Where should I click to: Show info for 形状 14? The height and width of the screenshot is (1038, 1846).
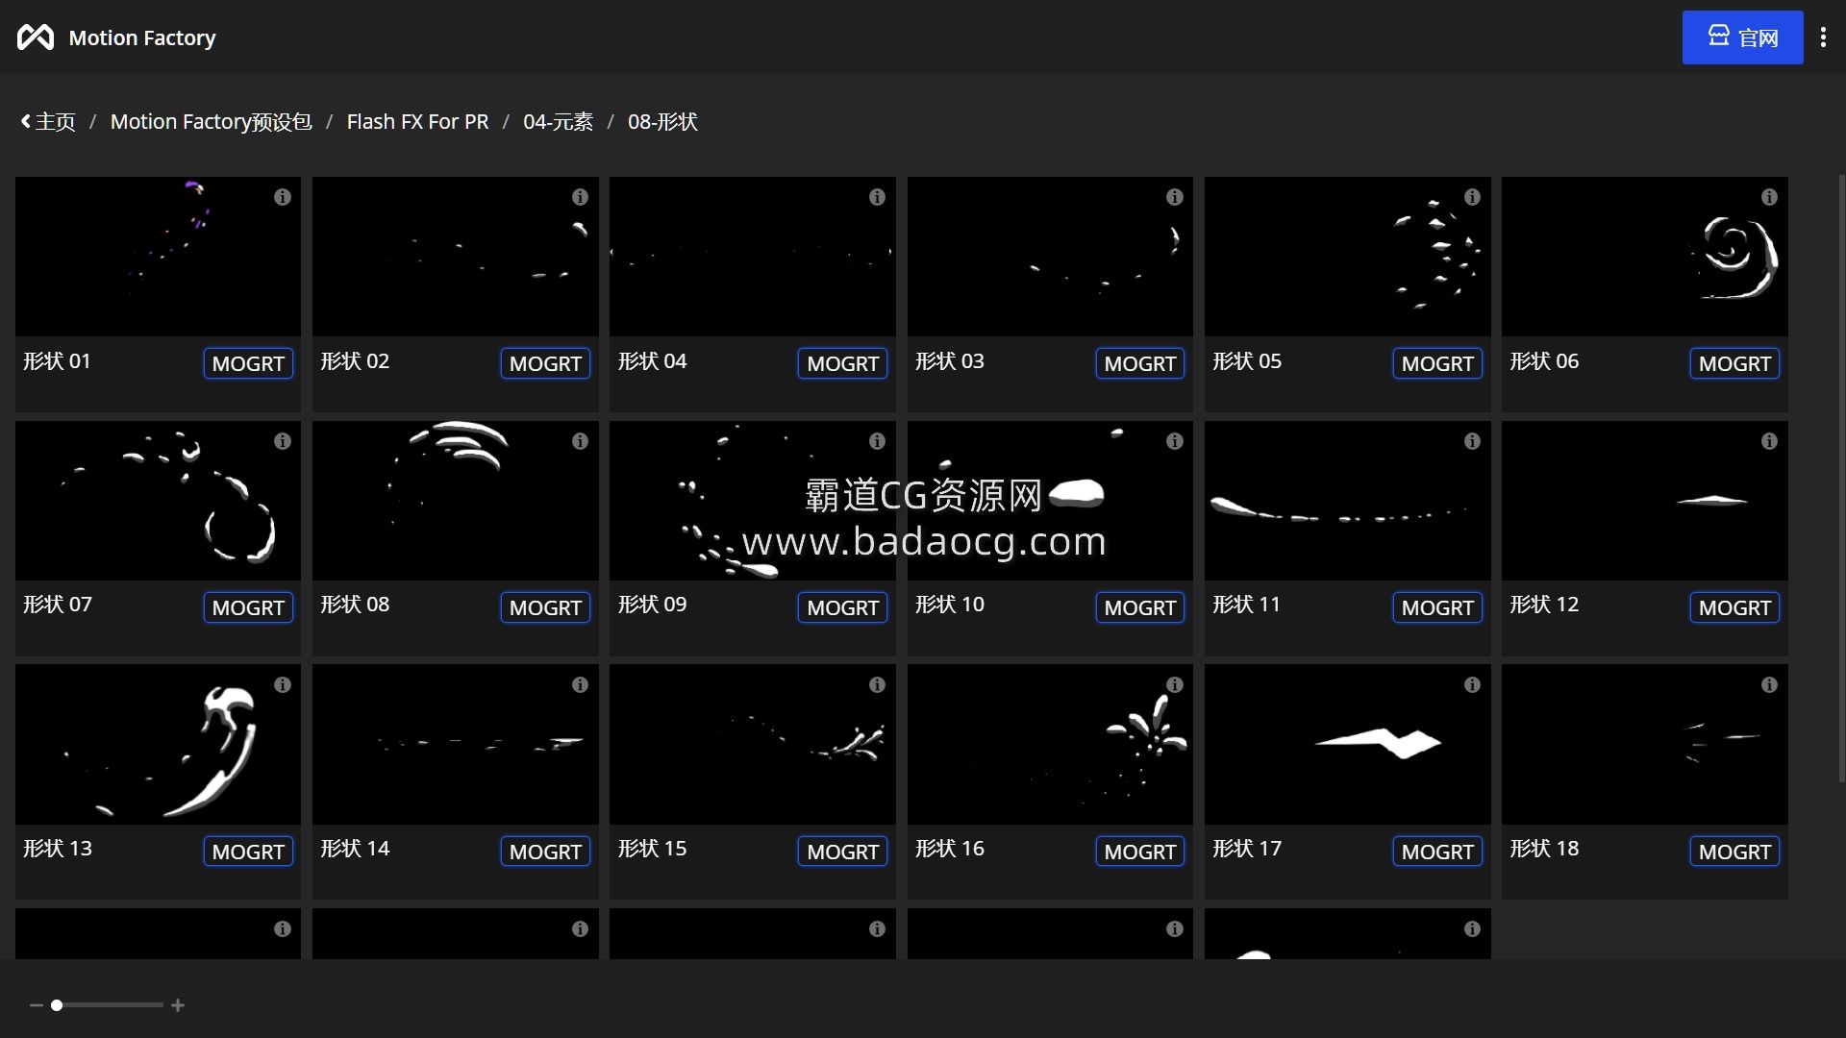(580, 685)
